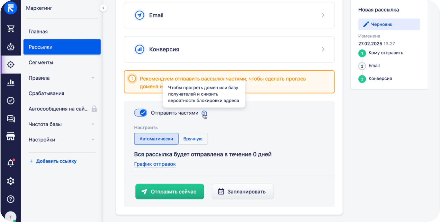Open the chat messages sidebar icon
This screenshot has height=222, width=440.
pyautogui.click(x=10, y=118)
